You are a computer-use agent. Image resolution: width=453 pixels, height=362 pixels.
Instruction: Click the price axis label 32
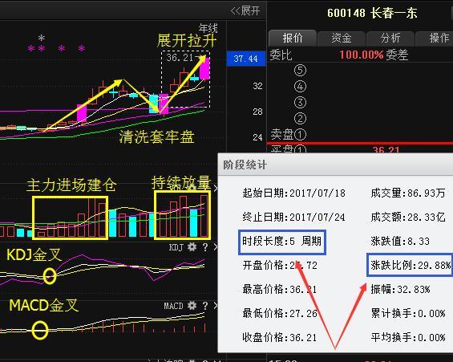(257, 86)
